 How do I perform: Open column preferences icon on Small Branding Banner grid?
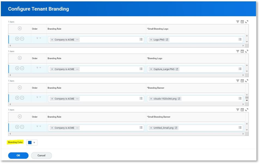(242, 109)
